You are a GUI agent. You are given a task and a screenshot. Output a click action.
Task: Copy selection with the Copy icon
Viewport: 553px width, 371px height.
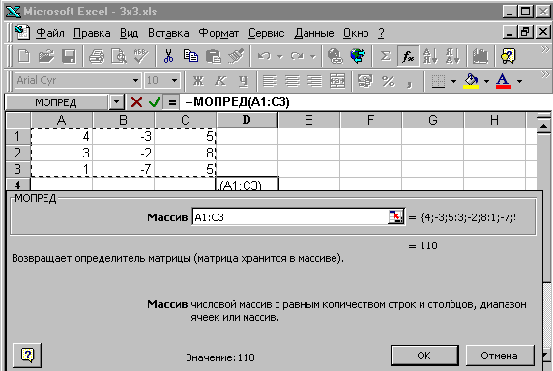(190, 56)
